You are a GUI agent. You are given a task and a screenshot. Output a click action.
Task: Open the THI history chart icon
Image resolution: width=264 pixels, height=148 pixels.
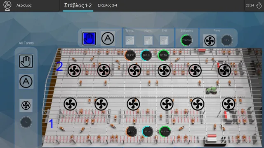pos(164,40)
